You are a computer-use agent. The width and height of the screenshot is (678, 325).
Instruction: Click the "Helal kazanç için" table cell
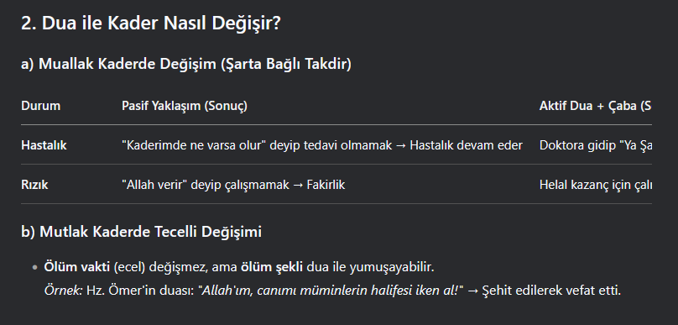point(596,185)
